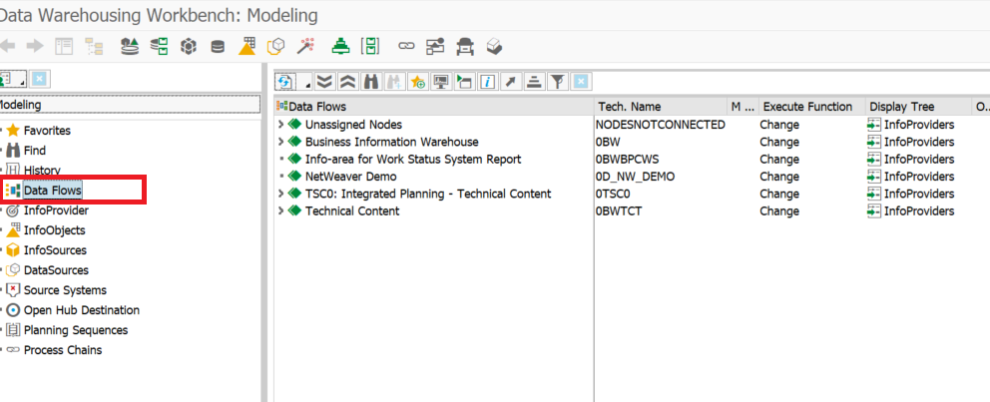The height and width of the screenshot is (402, 990).
Task: Click the Tech. Name column header
Action: click(x=629, y=107)
